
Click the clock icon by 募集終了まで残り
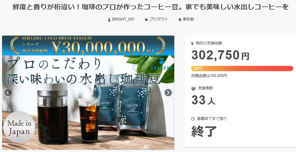pos(193,119)
